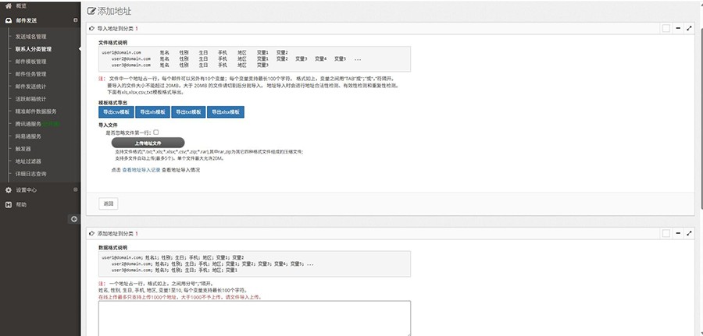Click 数据格式说明 heading
Image resolution: width=703 pixels, height=336 pixels.
[112, 247]
